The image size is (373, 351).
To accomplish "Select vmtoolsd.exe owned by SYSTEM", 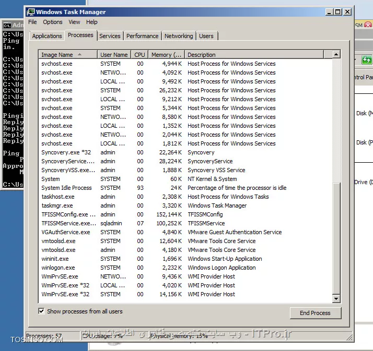I will 185,241.
